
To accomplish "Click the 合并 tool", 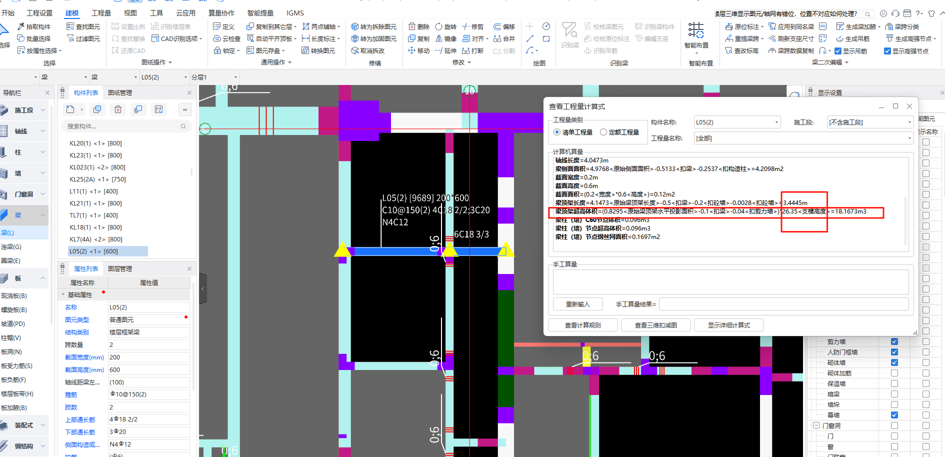I will 504,38.
